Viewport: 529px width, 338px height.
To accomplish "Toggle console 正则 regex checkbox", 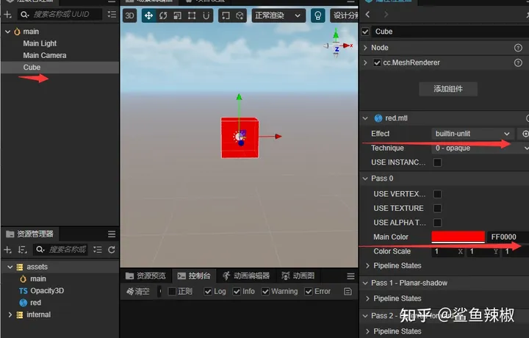I will coord(172,292).
